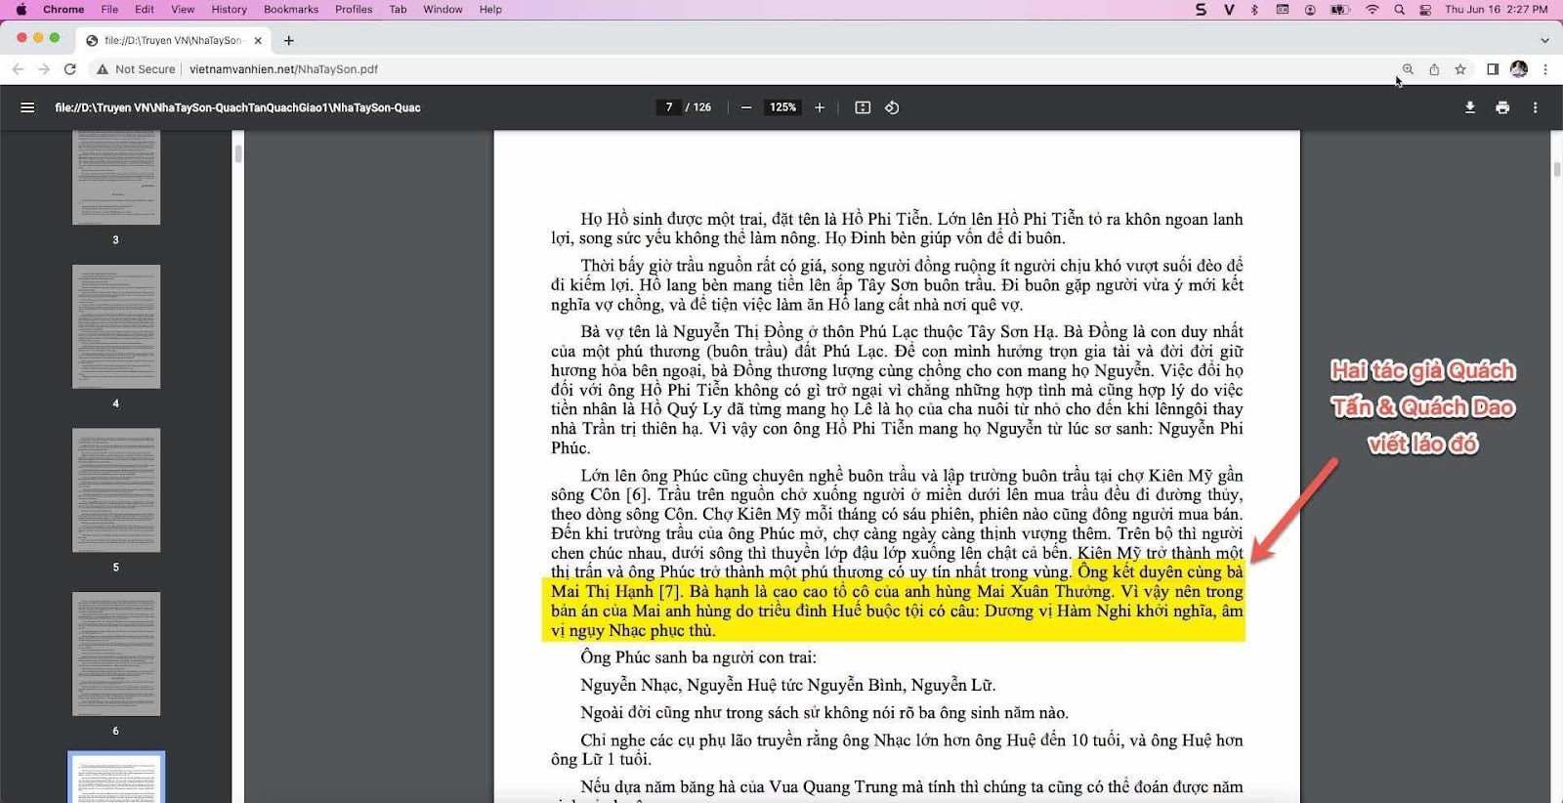Expand the tab search chevron
Viewport: 1563px width, 803px height.
pyautogui.click(x=1544, y=40)
